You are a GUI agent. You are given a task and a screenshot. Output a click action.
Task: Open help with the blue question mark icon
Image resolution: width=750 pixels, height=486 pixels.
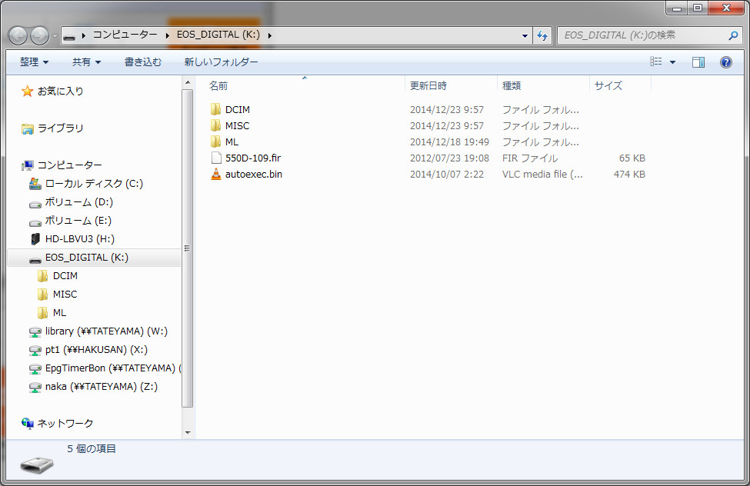click(725, 62)
